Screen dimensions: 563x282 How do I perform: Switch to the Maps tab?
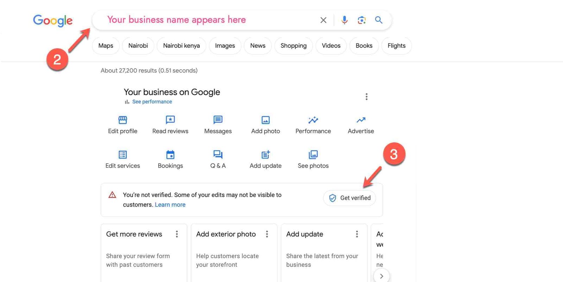[x=106, y=46]
